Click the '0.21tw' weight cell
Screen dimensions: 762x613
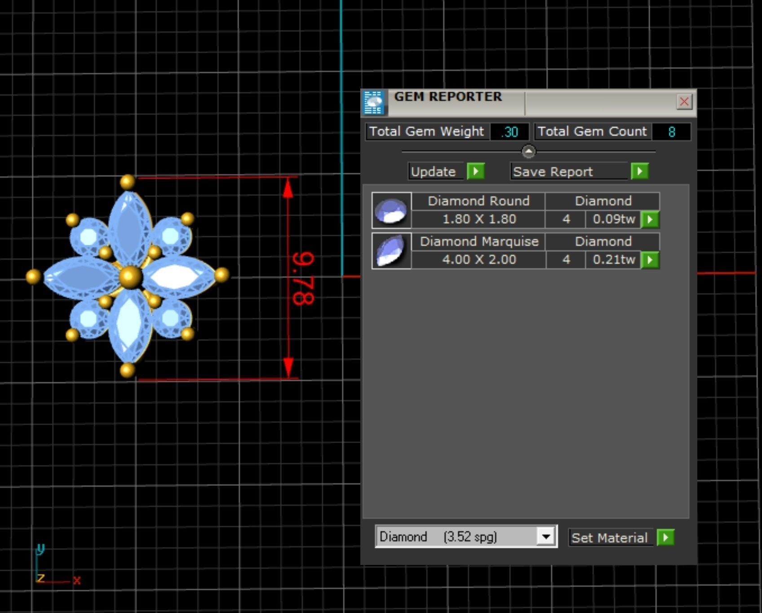click(x=614, y=260)
